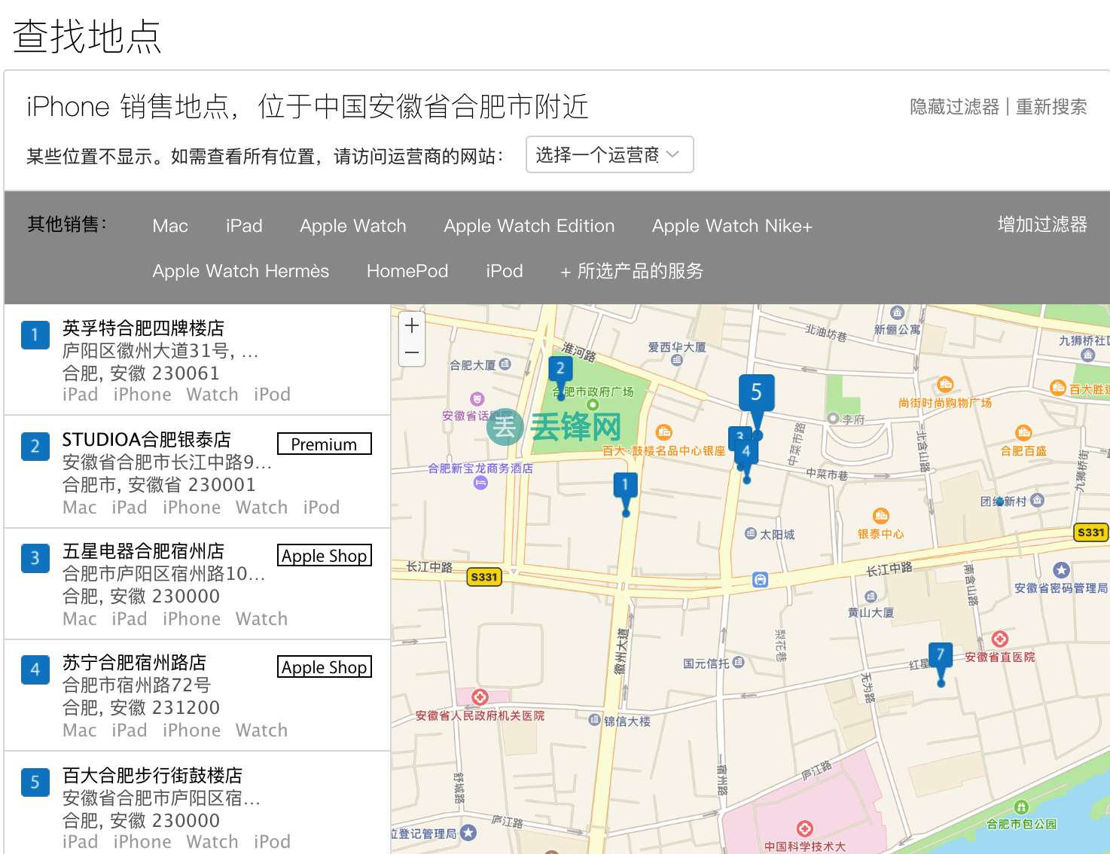The image size is (1110, 854).
Task: Click the 合肥市政府广场 marker on map
Action: pyautogui.click(x=593, y=404)
